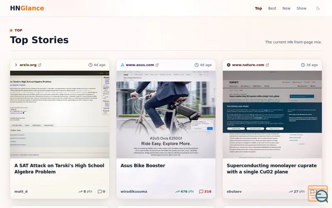Click the trending arrow icon beside 476 pts
This screenshot has height=208, width=332.
177,191
